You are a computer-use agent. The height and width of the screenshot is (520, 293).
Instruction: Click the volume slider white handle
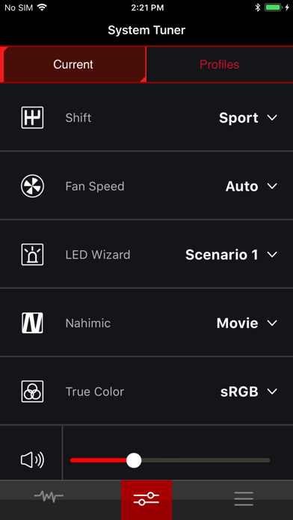(134, 460)
